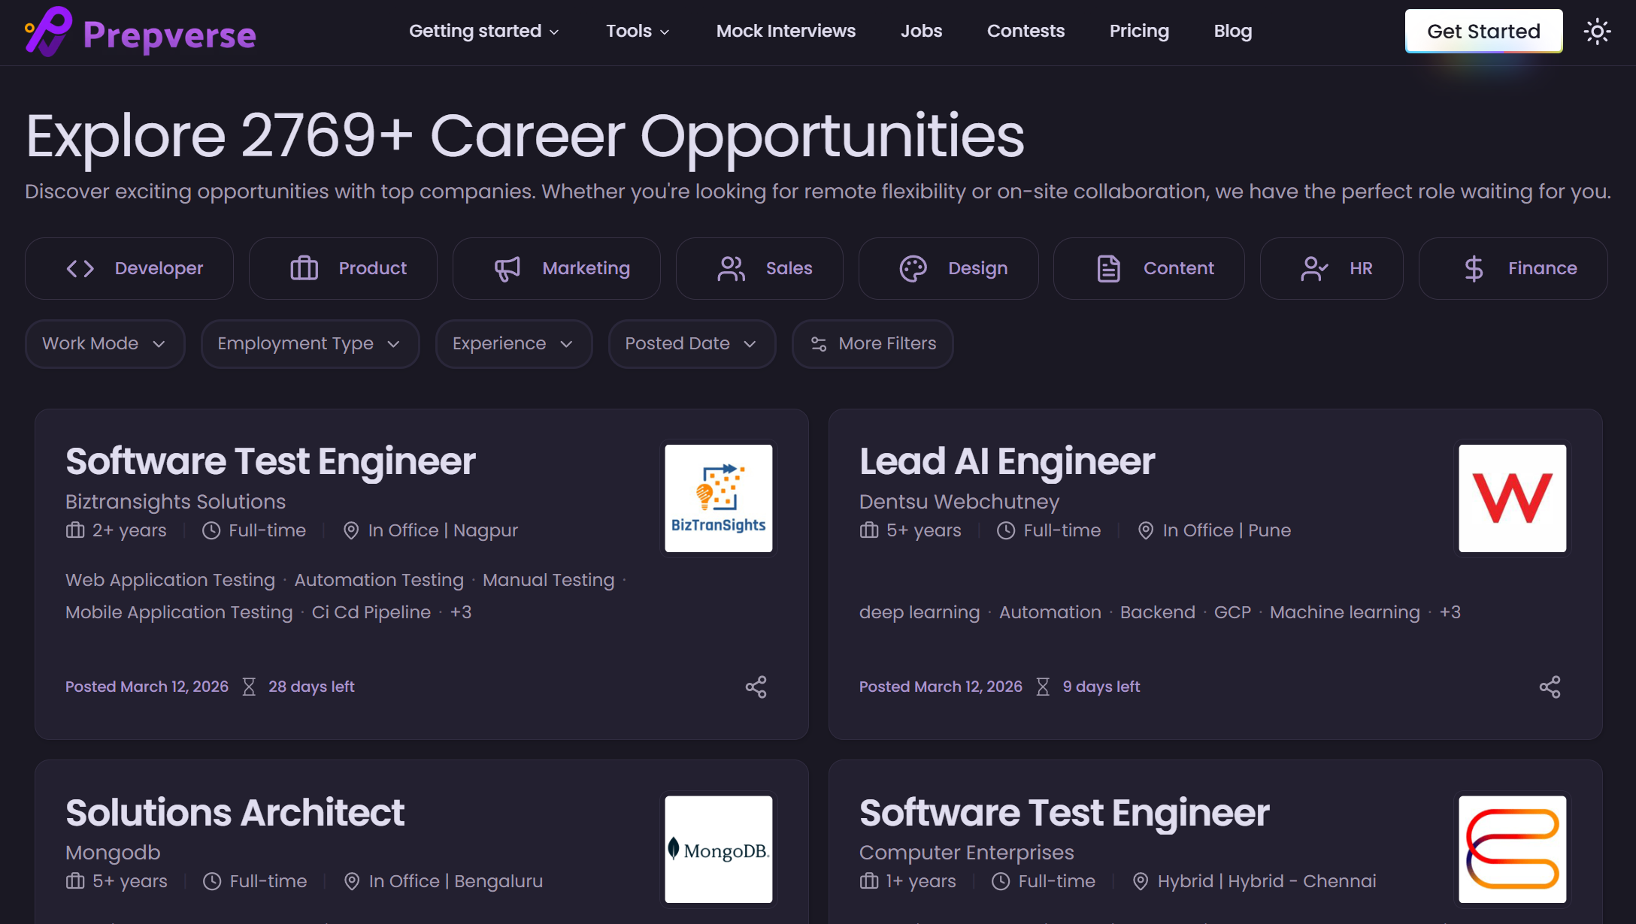The height and width of the screenshot is (924, 1636).
Task: Click the BizTranSights company logo
Action: coord(718,497)
